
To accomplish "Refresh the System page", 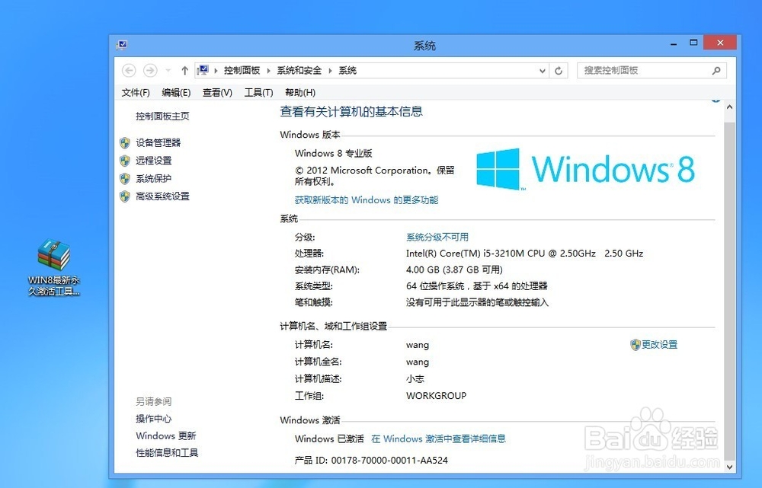I will [x=559, y=71].
